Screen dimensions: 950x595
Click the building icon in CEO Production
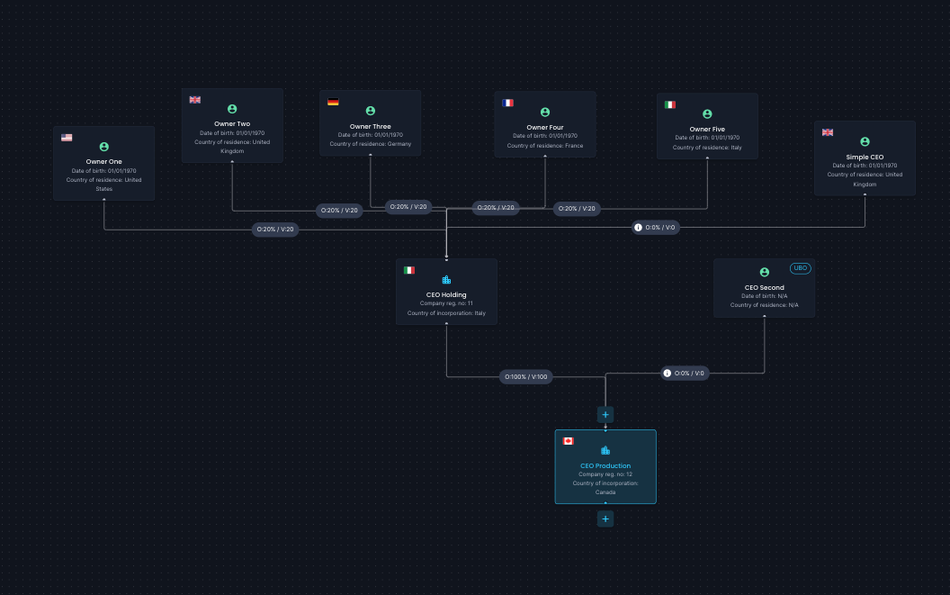pyautogui.click(x=605, y=450)
